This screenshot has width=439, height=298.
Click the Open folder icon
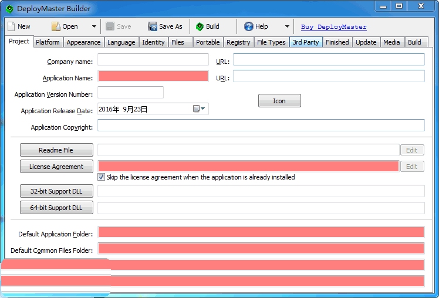point(56,26)
